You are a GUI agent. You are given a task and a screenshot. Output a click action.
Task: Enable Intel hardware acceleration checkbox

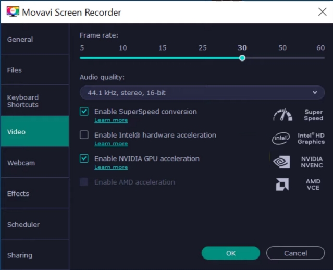(x=84, y=135)
